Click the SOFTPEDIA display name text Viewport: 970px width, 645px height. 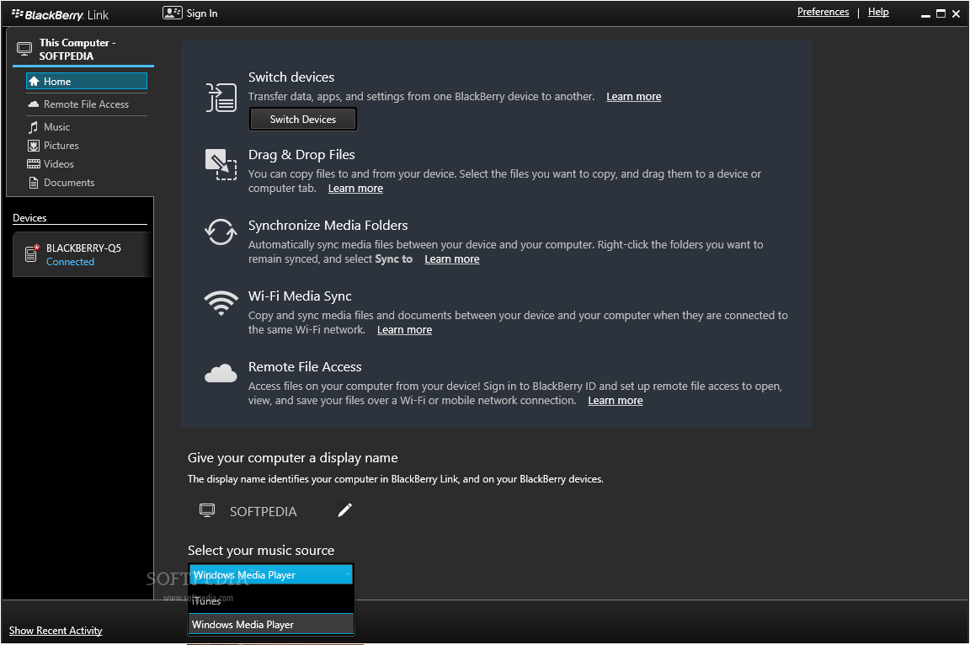pyautogui.click(x=263, y=511)
